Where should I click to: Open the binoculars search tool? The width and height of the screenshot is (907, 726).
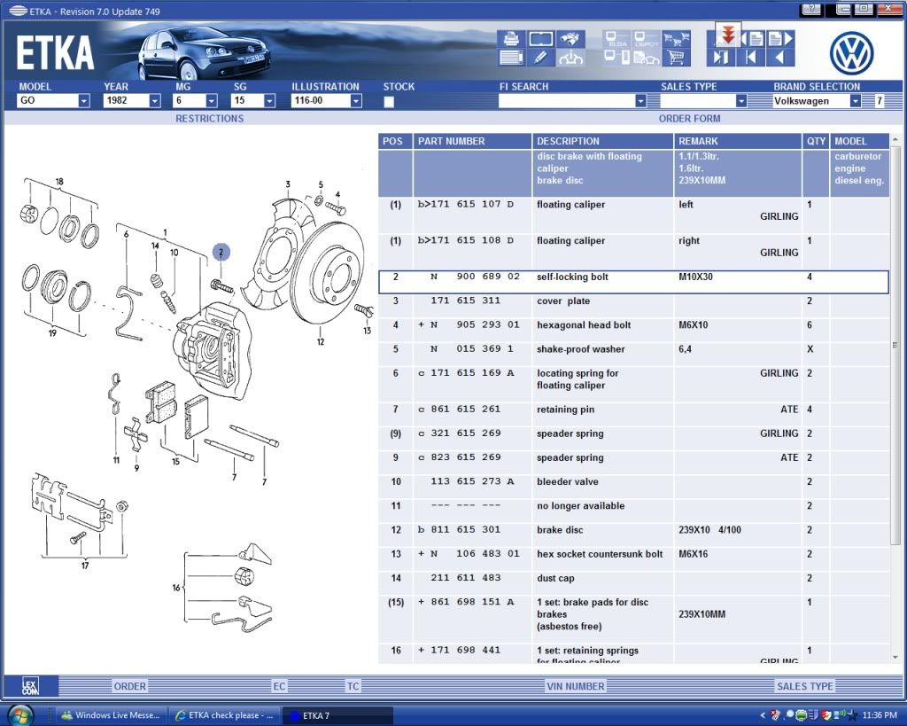coord(570,39)
